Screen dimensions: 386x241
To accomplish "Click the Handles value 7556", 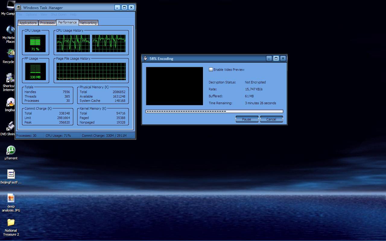I will click(66, 92).
